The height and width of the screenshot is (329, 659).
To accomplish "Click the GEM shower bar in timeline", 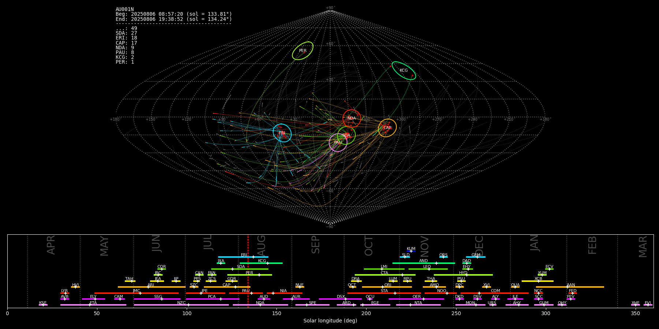I will coord(476,257).
